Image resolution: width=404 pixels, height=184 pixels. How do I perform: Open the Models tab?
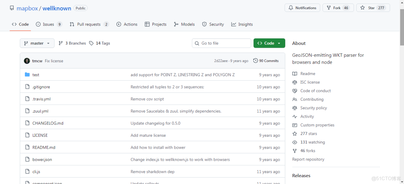pos(184,24)
